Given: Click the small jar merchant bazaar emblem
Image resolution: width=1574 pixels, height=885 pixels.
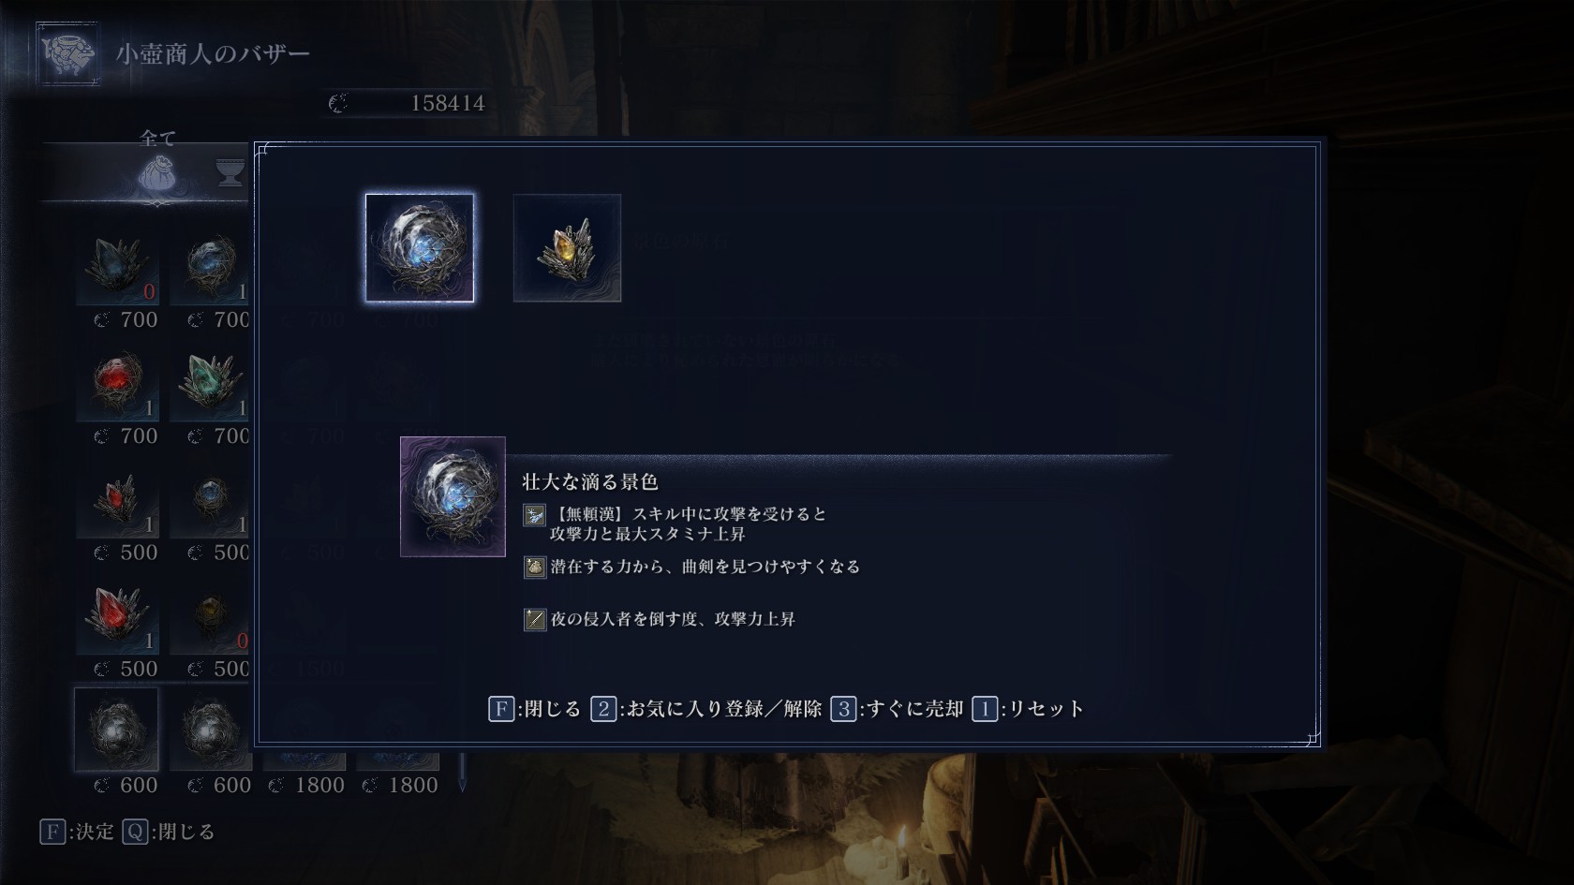Looking at the screenshot, I should coord(68,53).
